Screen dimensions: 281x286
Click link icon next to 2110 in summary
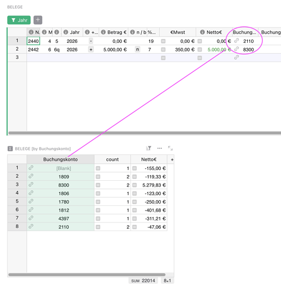[x=31, y=227]
